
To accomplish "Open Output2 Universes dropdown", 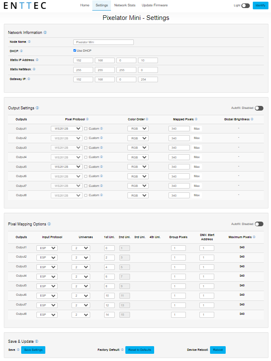I will click(81, 258).
